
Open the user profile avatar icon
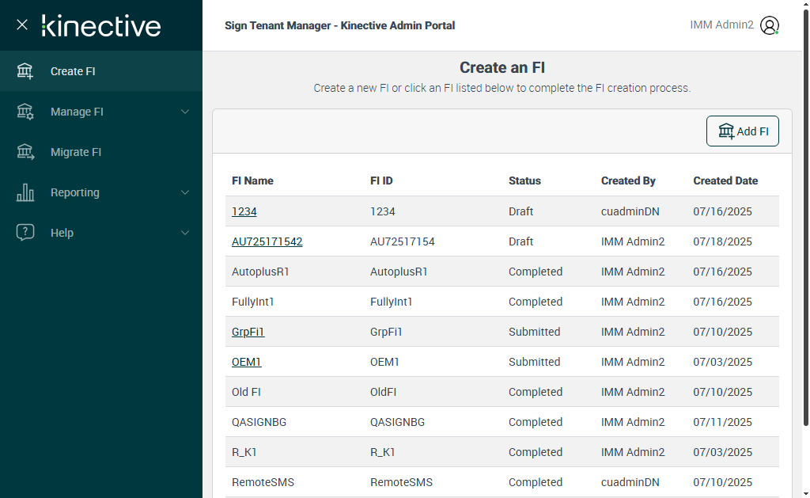coord(770,25)
